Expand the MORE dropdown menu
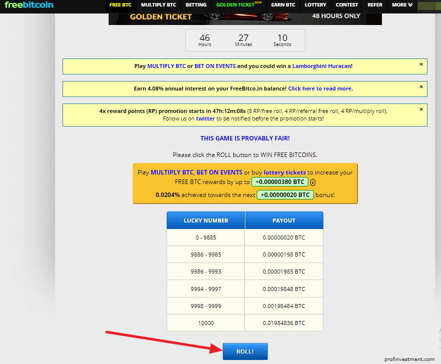Screen dimensions: 441x364 (402, 5)
